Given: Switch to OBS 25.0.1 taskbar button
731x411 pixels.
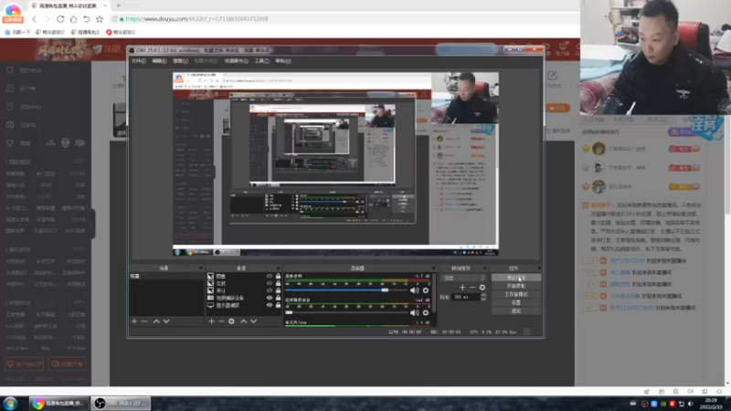Looking at the screenshot, I should point(121,403).
